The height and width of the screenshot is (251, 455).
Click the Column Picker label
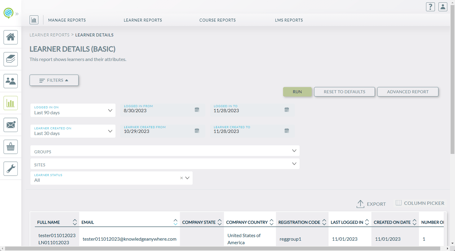click(x=424, y=203)
